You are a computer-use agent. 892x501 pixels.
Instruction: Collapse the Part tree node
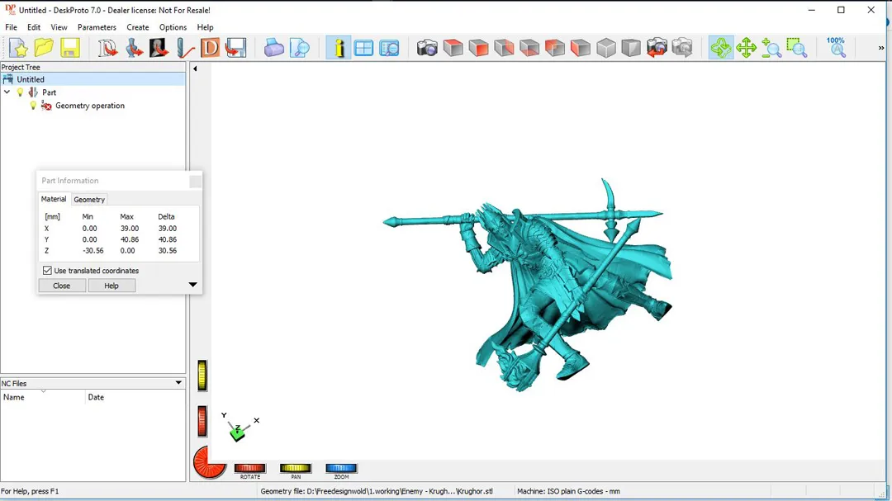(x=7, y=92)
